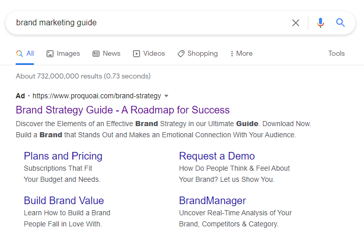Click the three-dot icon beside More
The image size is (364, 234).
(232, 54)
